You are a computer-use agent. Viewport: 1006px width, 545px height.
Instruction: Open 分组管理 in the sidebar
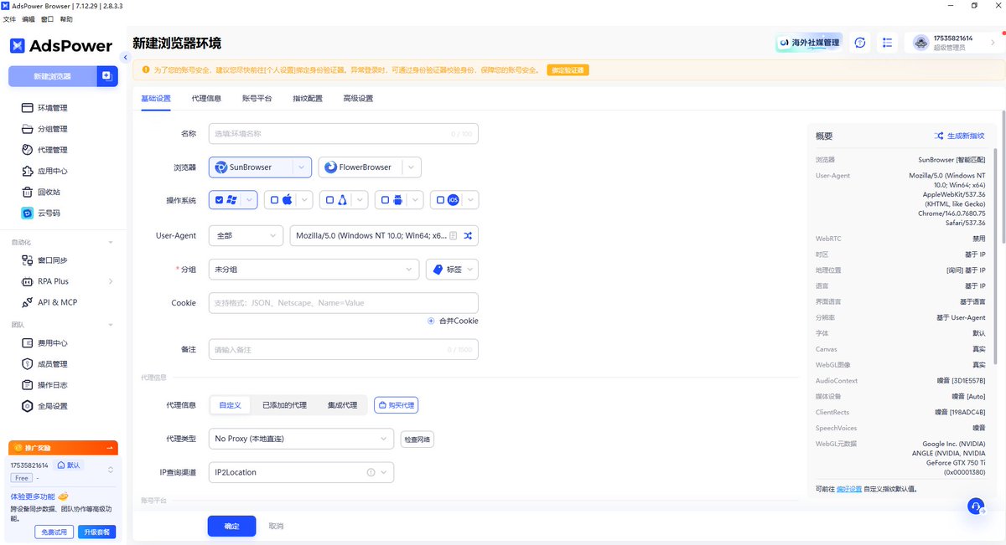[53, 129]
